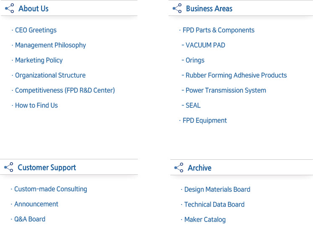Open Custom-made Consulting
This screenshot has height=230, width=313.
[50, 189]
